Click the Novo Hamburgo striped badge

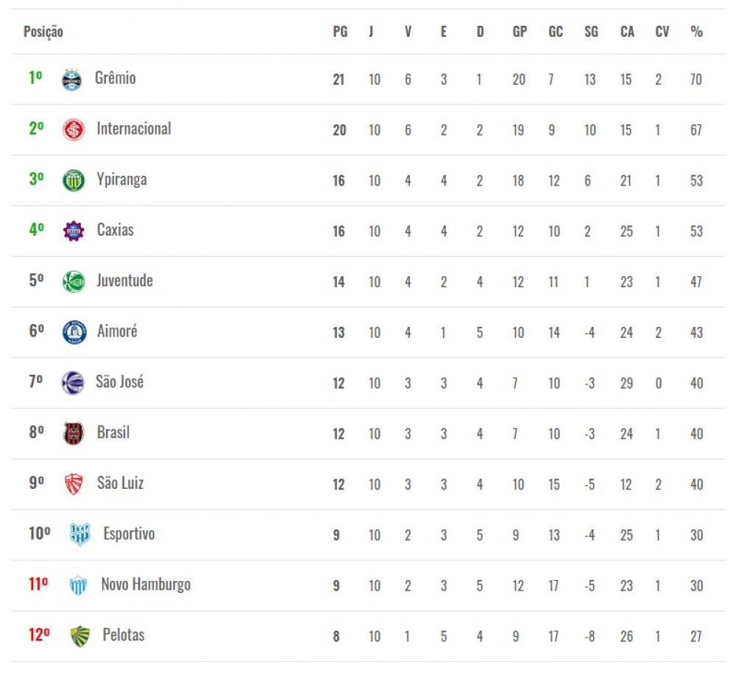(x=78, y=585)
